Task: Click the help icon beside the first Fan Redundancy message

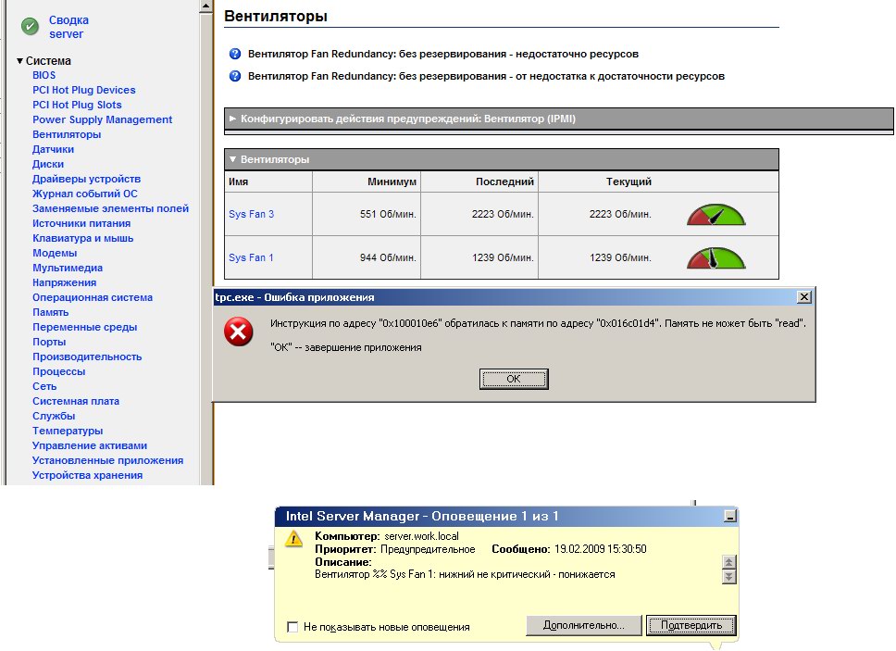Action: click(x=235, y=55)
